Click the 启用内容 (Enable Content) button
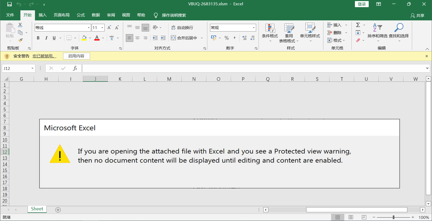This screenshot has height=221, width=432. (x=76, y=56)
